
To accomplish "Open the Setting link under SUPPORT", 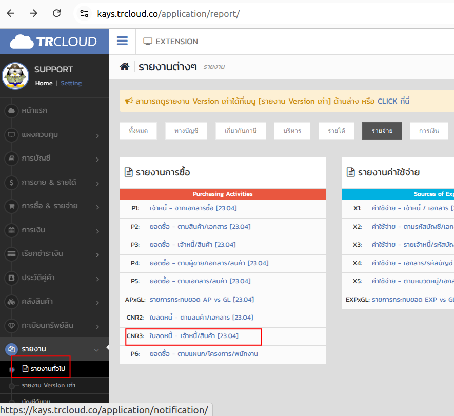I will (x=71, y=83).
